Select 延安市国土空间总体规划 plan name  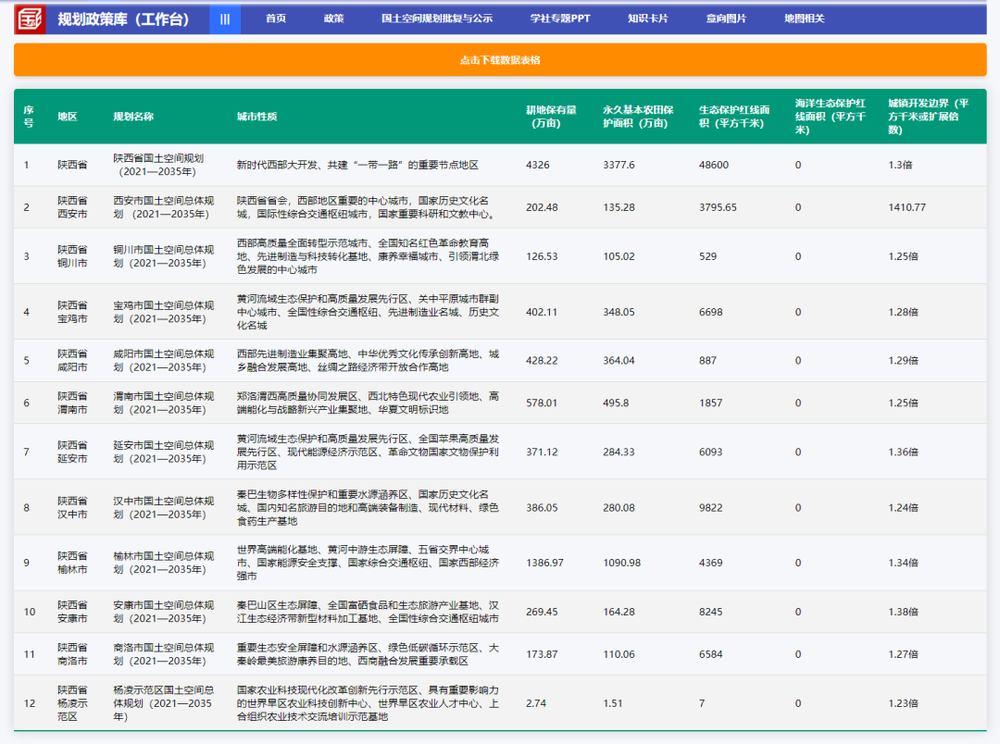click(163, 452)
